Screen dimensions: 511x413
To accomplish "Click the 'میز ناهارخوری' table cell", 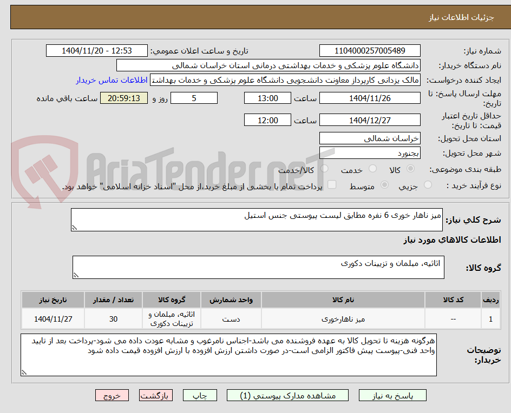I will point(343,319).
